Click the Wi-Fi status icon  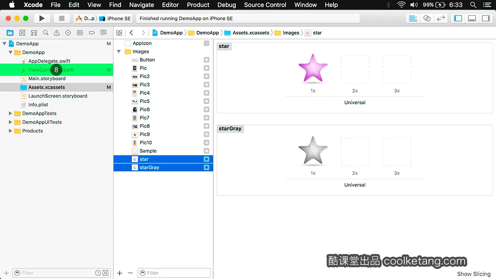401,5
